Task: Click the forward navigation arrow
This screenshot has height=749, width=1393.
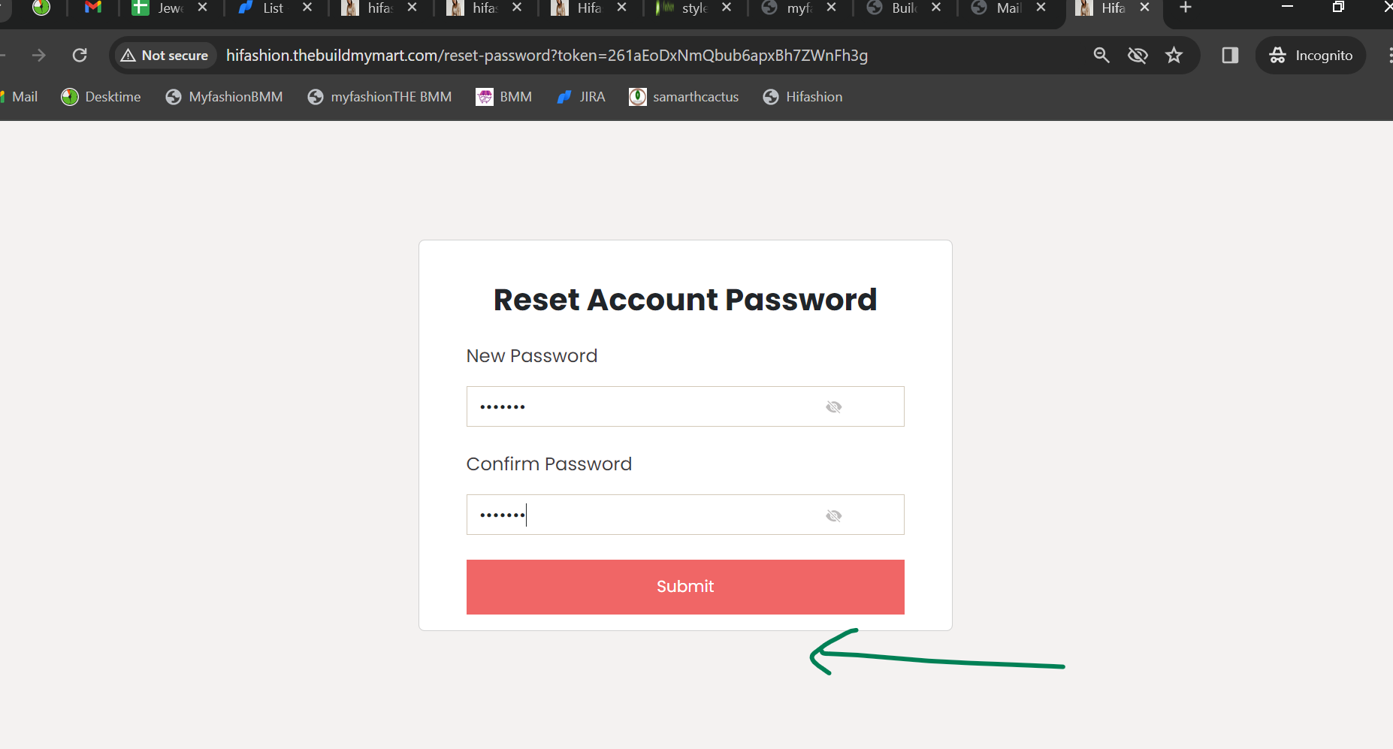Action: [39, 55]
